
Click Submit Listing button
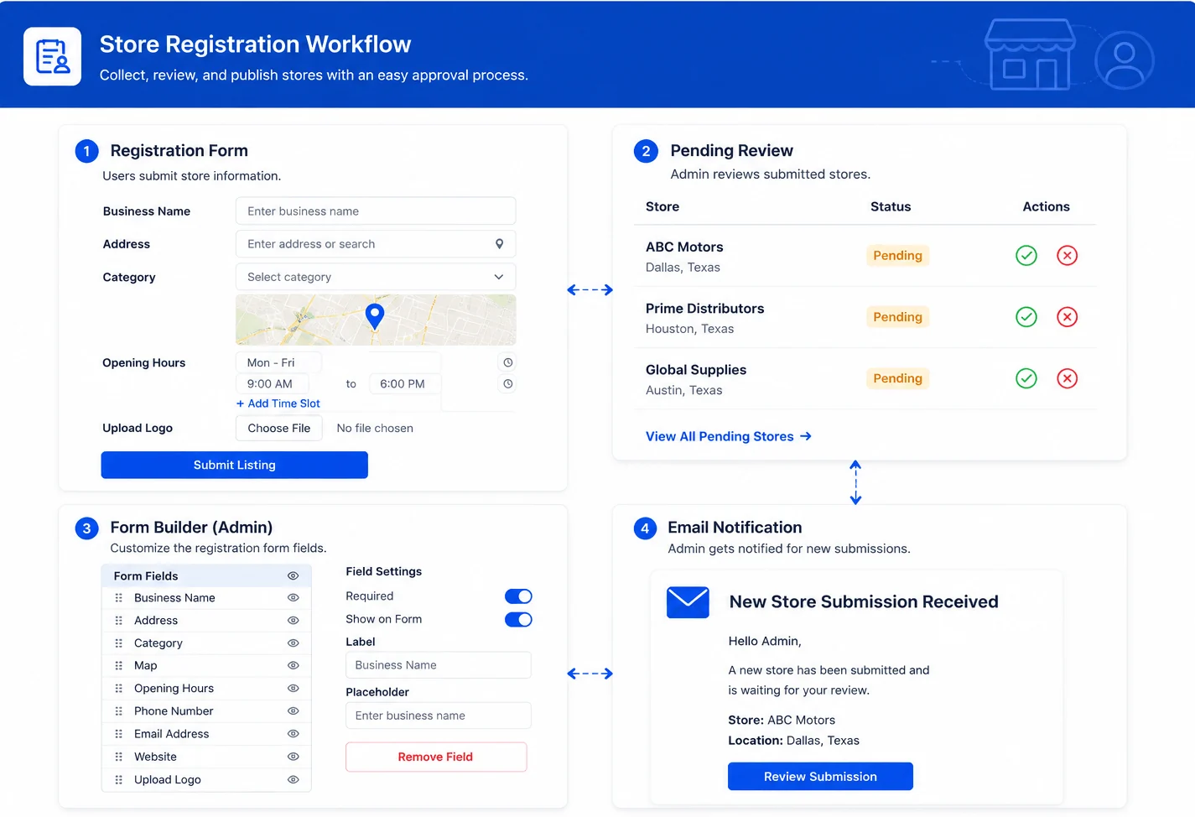tap(234, 465)
